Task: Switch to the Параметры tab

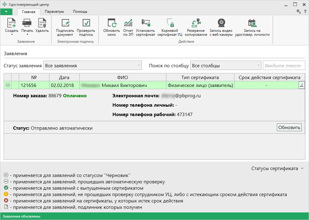Action: point(54,12)
